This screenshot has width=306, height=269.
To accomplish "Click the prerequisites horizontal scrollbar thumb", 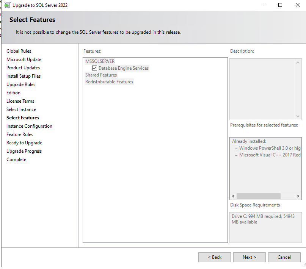I will point(259,196).
